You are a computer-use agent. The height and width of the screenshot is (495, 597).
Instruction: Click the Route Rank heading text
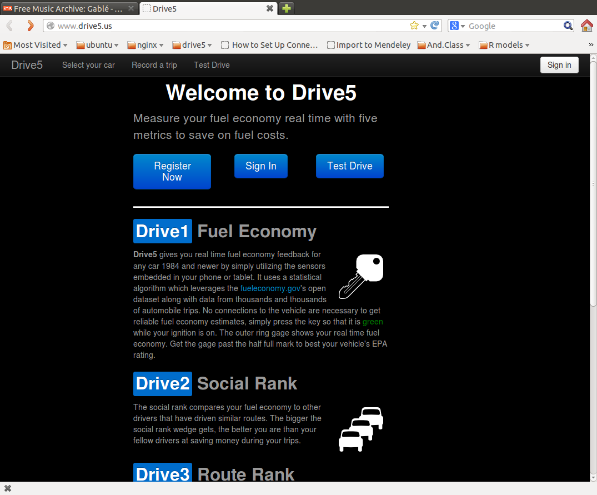point(246,474)
